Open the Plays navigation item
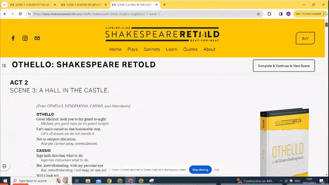 tap(132, 49)
